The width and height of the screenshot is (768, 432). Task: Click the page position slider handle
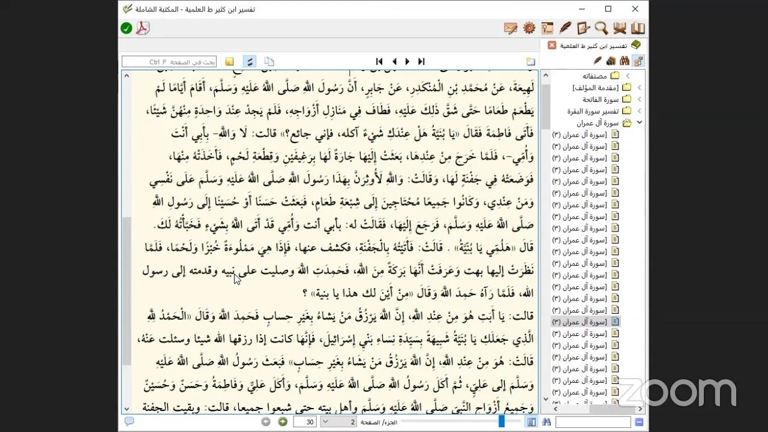click(502, 422)
